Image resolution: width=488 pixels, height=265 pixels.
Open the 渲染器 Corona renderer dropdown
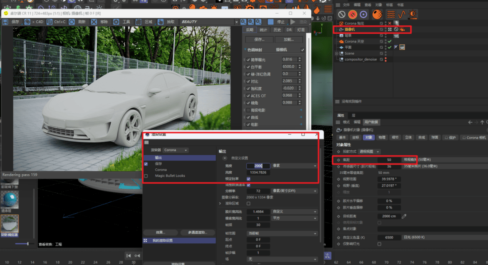(176, 150)
